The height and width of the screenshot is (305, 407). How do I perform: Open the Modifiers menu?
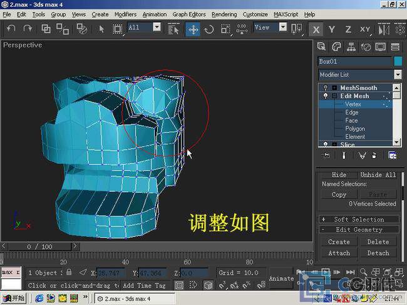pyautogui.click(x=125, y=14)
